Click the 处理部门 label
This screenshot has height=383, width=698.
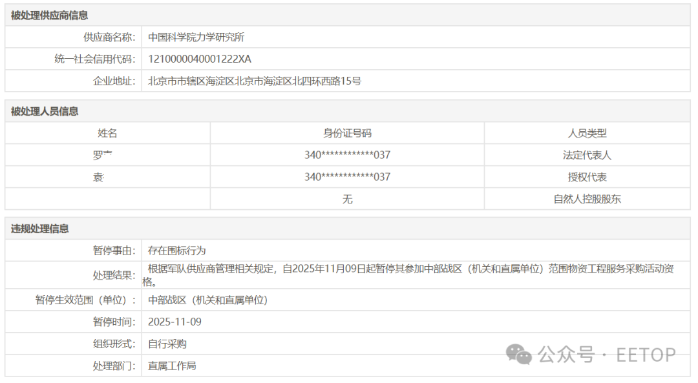[114, 366]
